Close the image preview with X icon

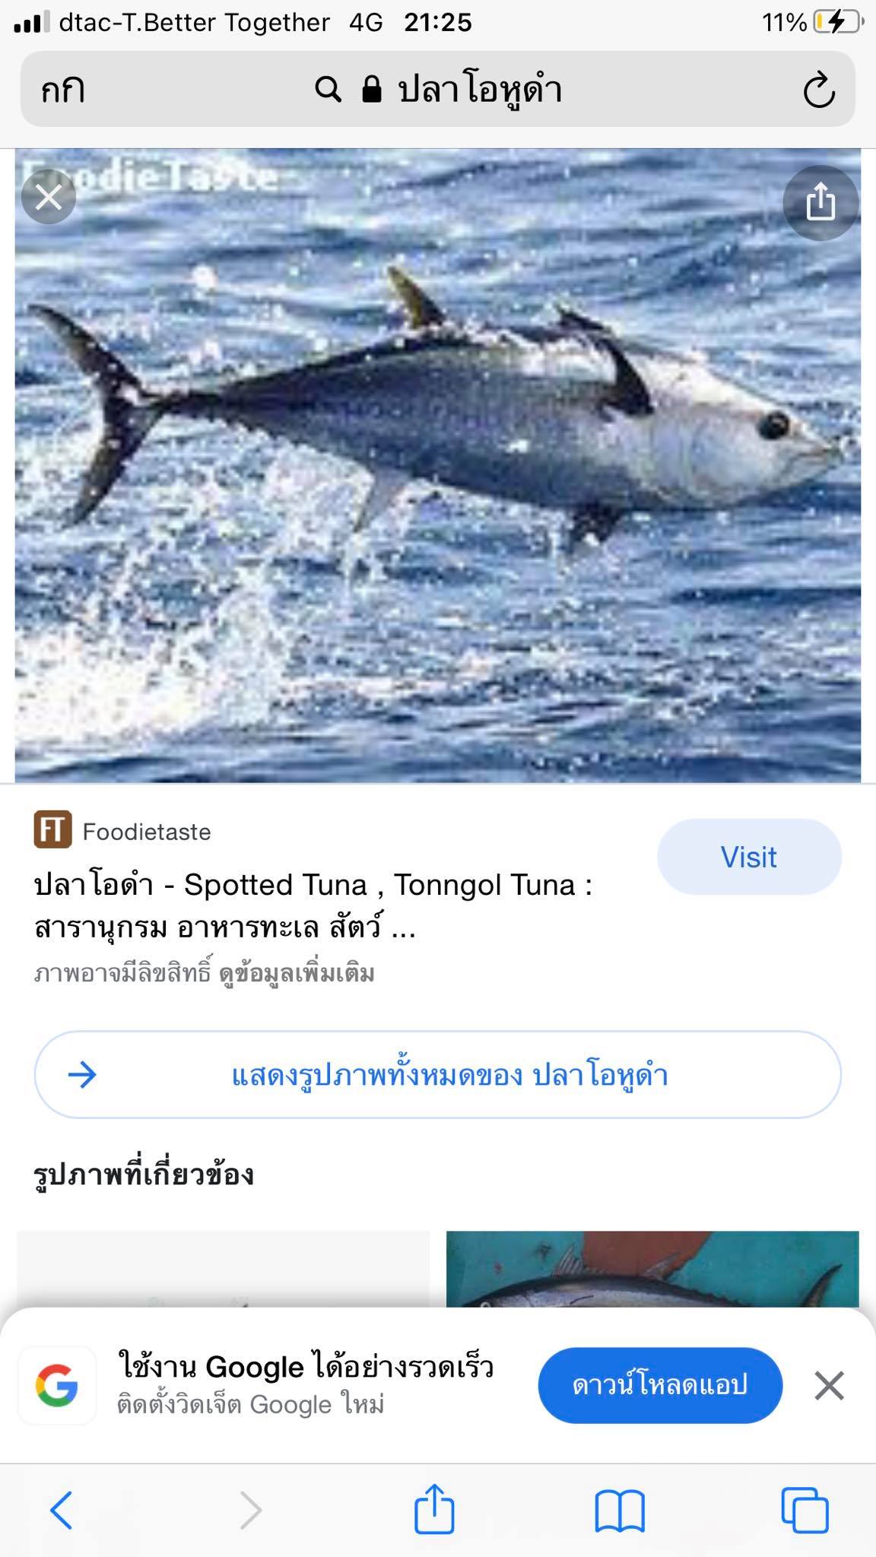[49, 198]
